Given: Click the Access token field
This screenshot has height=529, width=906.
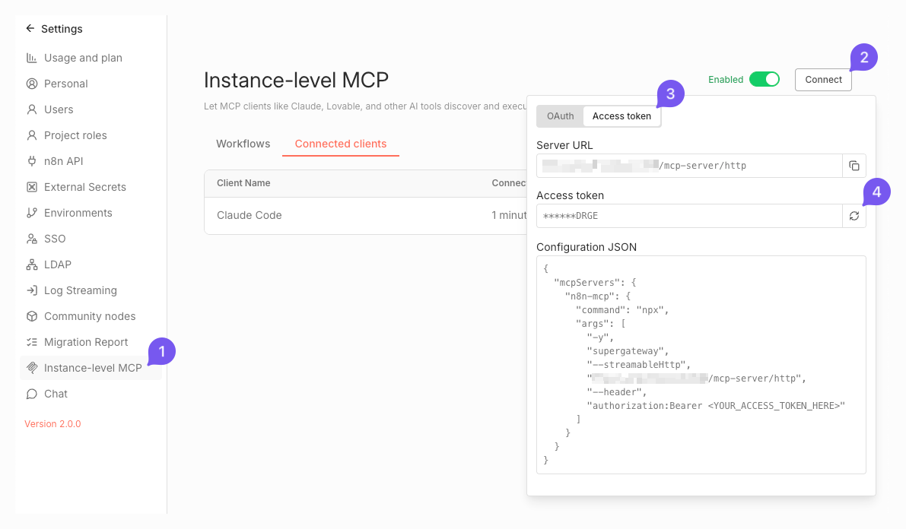Looking at the screenshot, I should (x=688, y=216).
